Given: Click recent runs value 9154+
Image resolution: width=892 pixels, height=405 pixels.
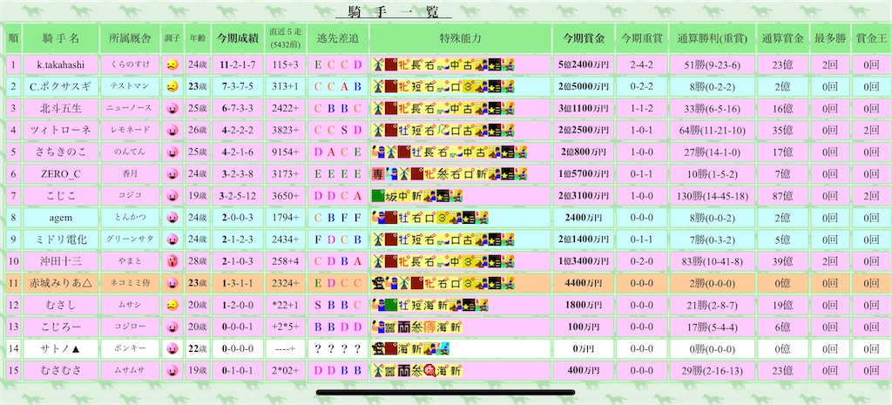Looking at the screenshot, I should pyautogui.click(x=285, y=152).
